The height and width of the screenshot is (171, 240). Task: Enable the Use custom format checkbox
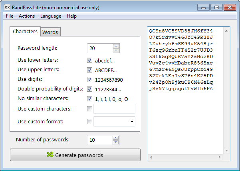[89, 121]
